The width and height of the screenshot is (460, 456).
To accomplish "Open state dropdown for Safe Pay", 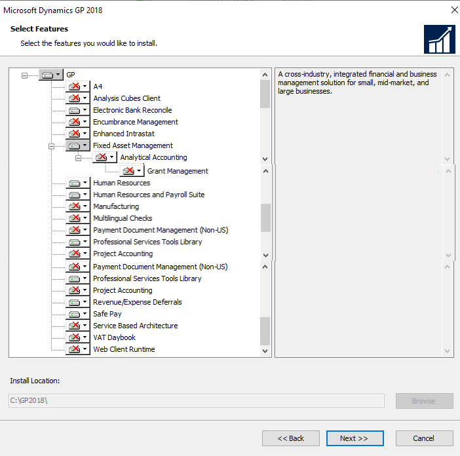I will pyautogui.click(x=85, y=314).
